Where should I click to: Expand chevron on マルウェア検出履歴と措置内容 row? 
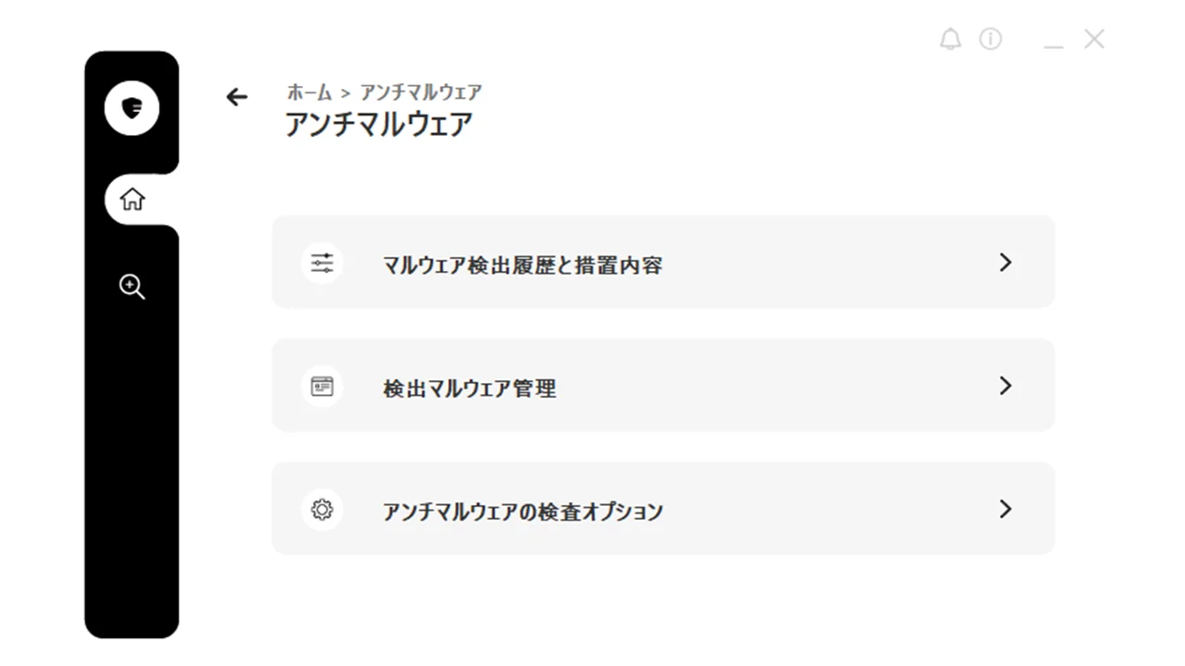(1005, 263)
